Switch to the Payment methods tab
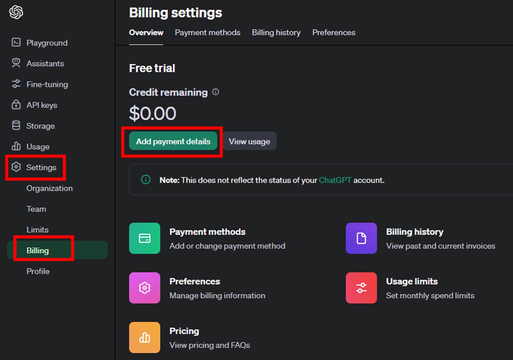 point(207,33)
